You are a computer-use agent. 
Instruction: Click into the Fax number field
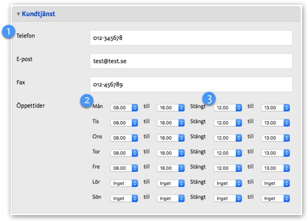point(191,85)
